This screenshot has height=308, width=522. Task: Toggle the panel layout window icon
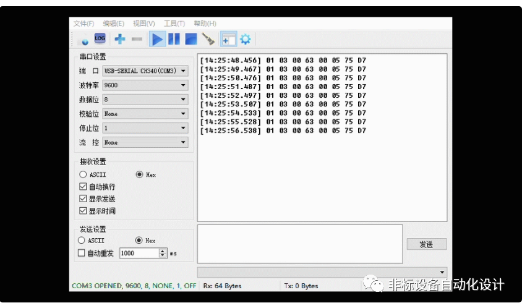point(228,40)
